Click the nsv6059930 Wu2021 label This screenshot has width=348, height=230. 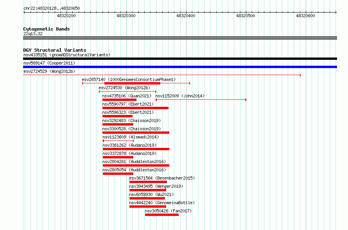[151, 194]
